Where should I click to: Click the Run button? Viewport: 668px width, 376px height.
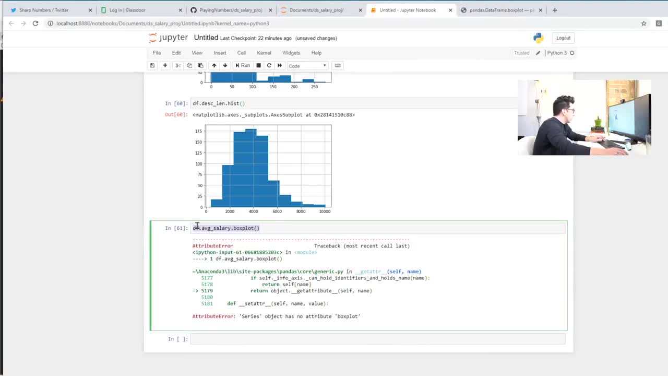coord(242,65)
